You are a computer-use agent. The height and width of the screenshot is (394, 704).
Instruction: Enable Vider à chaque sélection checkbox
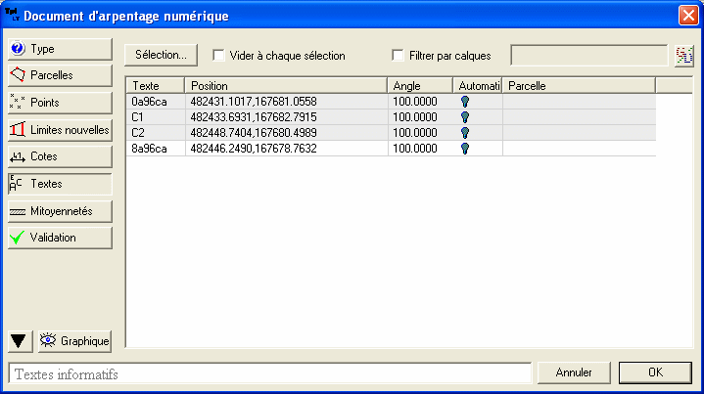point(219,56)
